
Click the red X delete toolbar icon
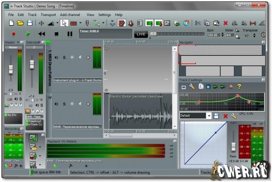point(225,23)
